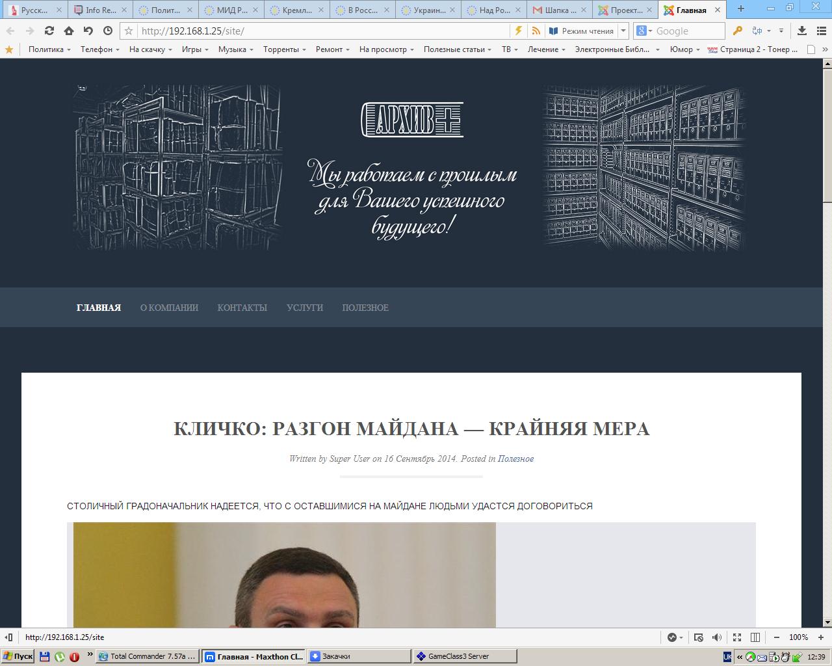Bookmark the page with the star in the address bar
832x666 pixels.
(x=129, y=31)
